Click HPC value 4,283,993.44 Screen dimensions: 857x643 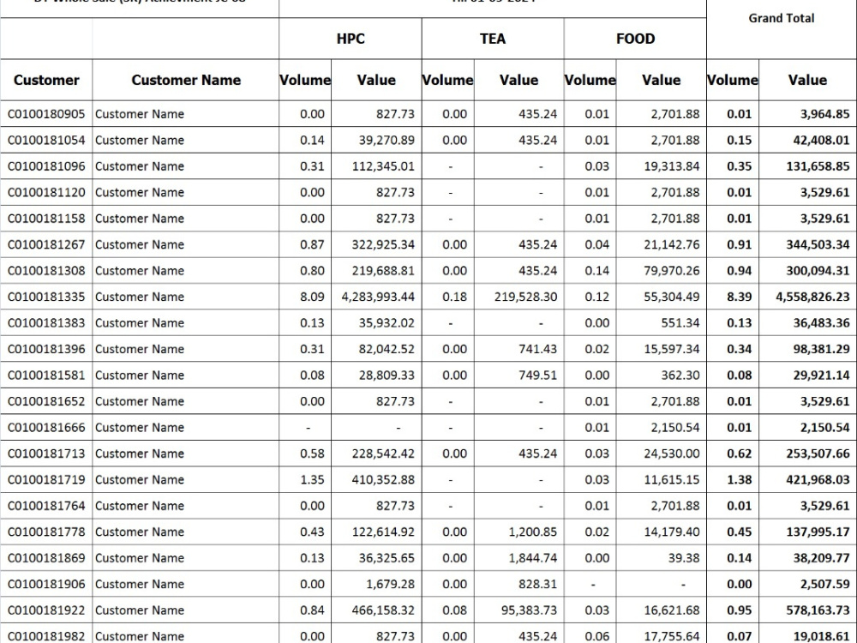pyautogui.click(x=378, y=297)
